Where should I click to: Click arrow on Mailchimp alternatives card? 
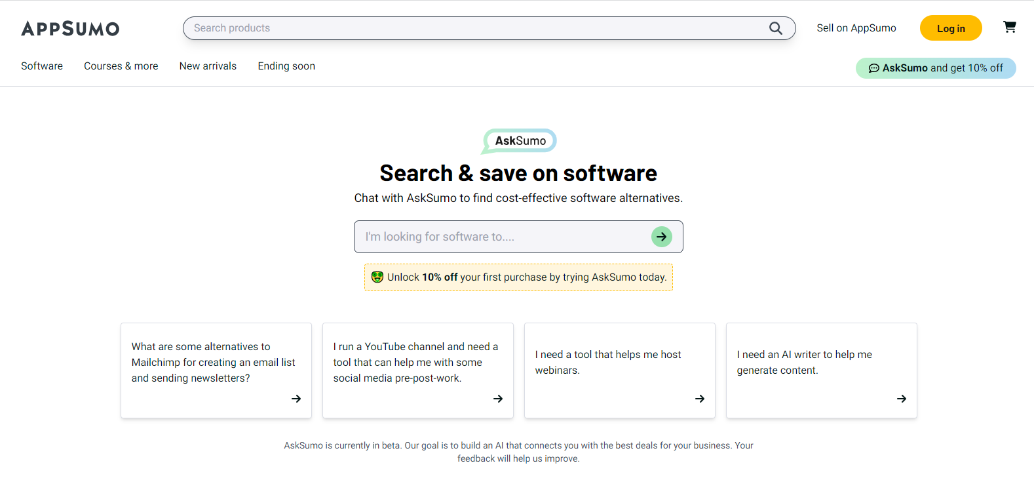(x=296, y=399)
